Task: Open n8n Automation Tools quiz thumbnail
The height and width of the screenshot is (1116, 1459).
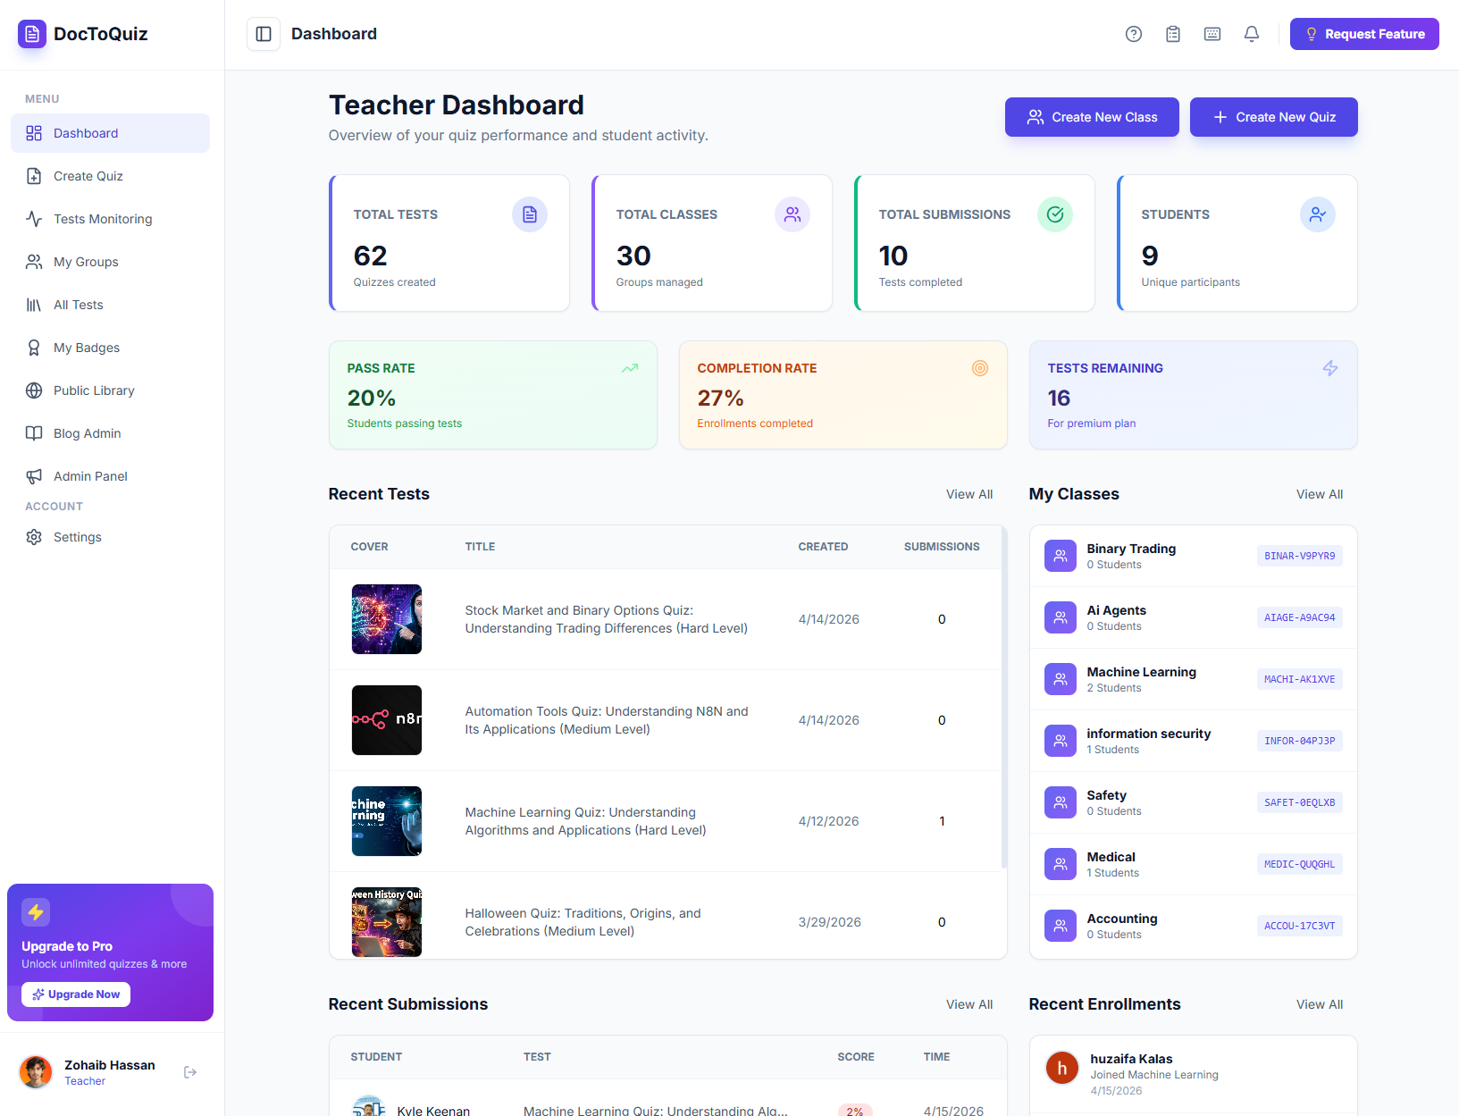Action: tap(387, 720)
